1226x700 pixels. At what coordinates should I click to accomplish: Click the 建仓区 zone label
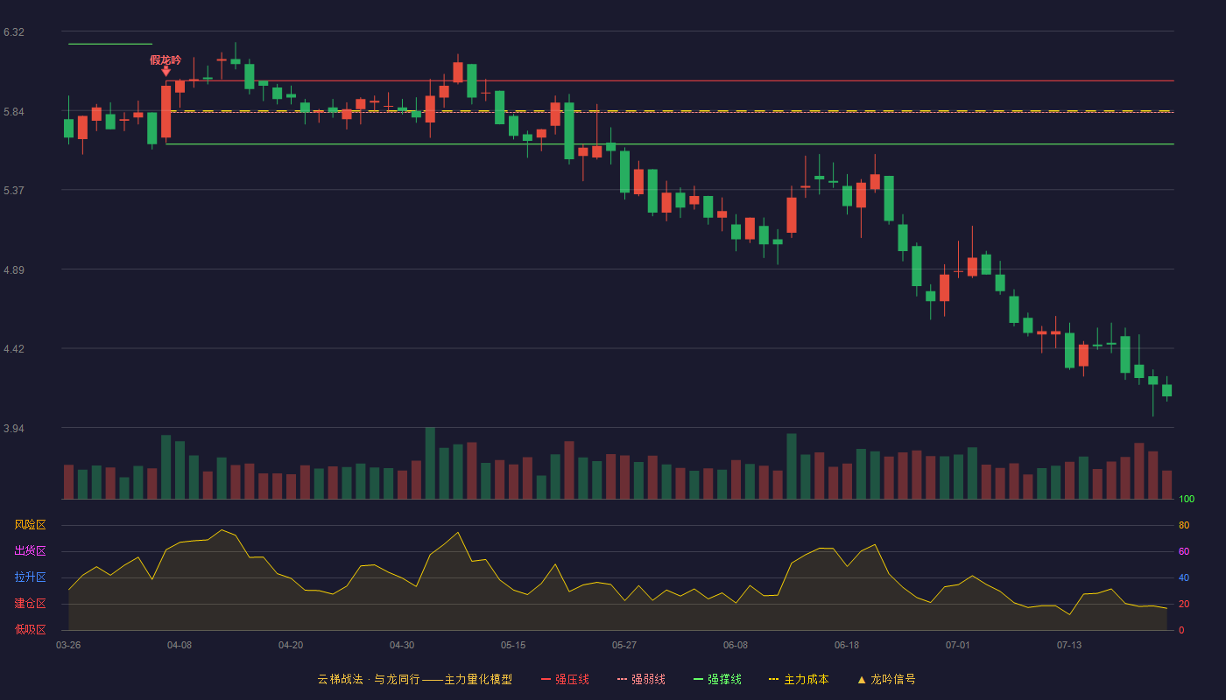30,604
